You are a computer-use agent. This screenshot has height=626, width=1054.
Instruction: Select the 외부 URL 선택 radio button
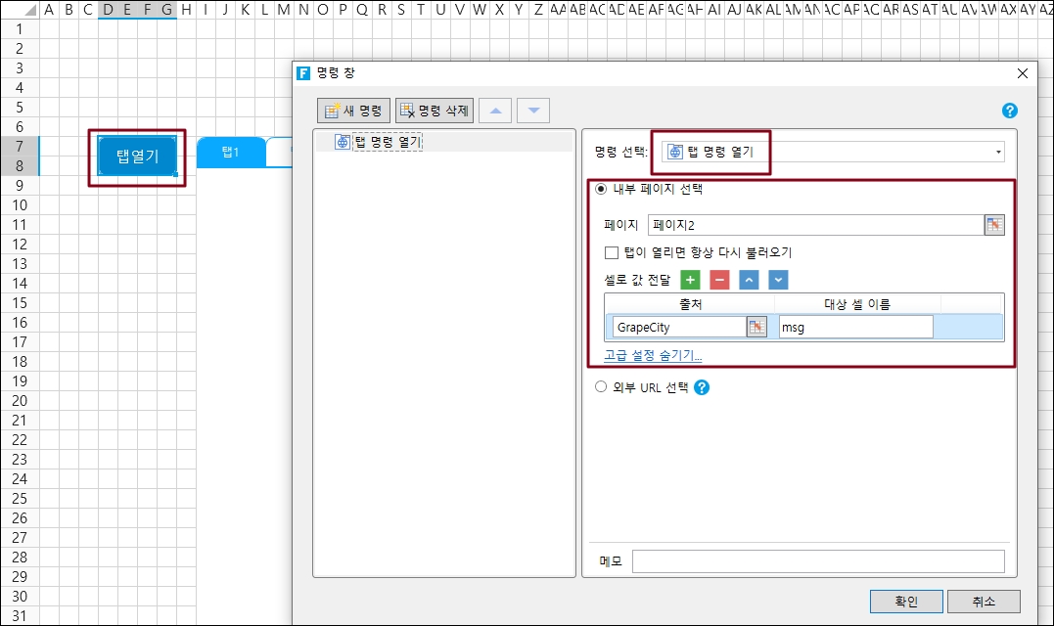[602, 387]
